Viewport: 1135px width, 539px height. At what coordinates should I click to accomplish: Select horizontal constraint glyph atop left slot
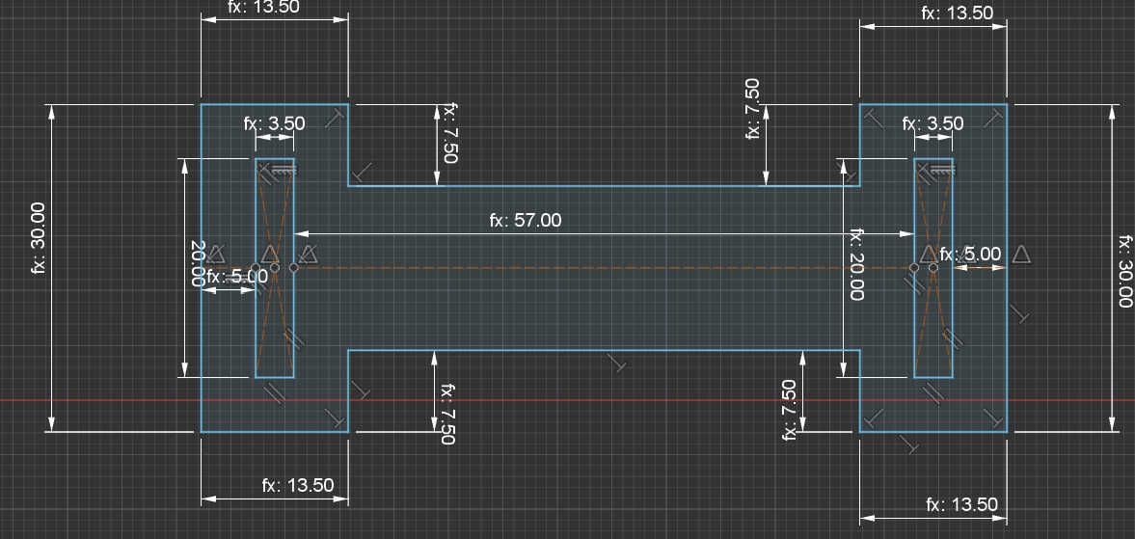[x=282, y=170]
